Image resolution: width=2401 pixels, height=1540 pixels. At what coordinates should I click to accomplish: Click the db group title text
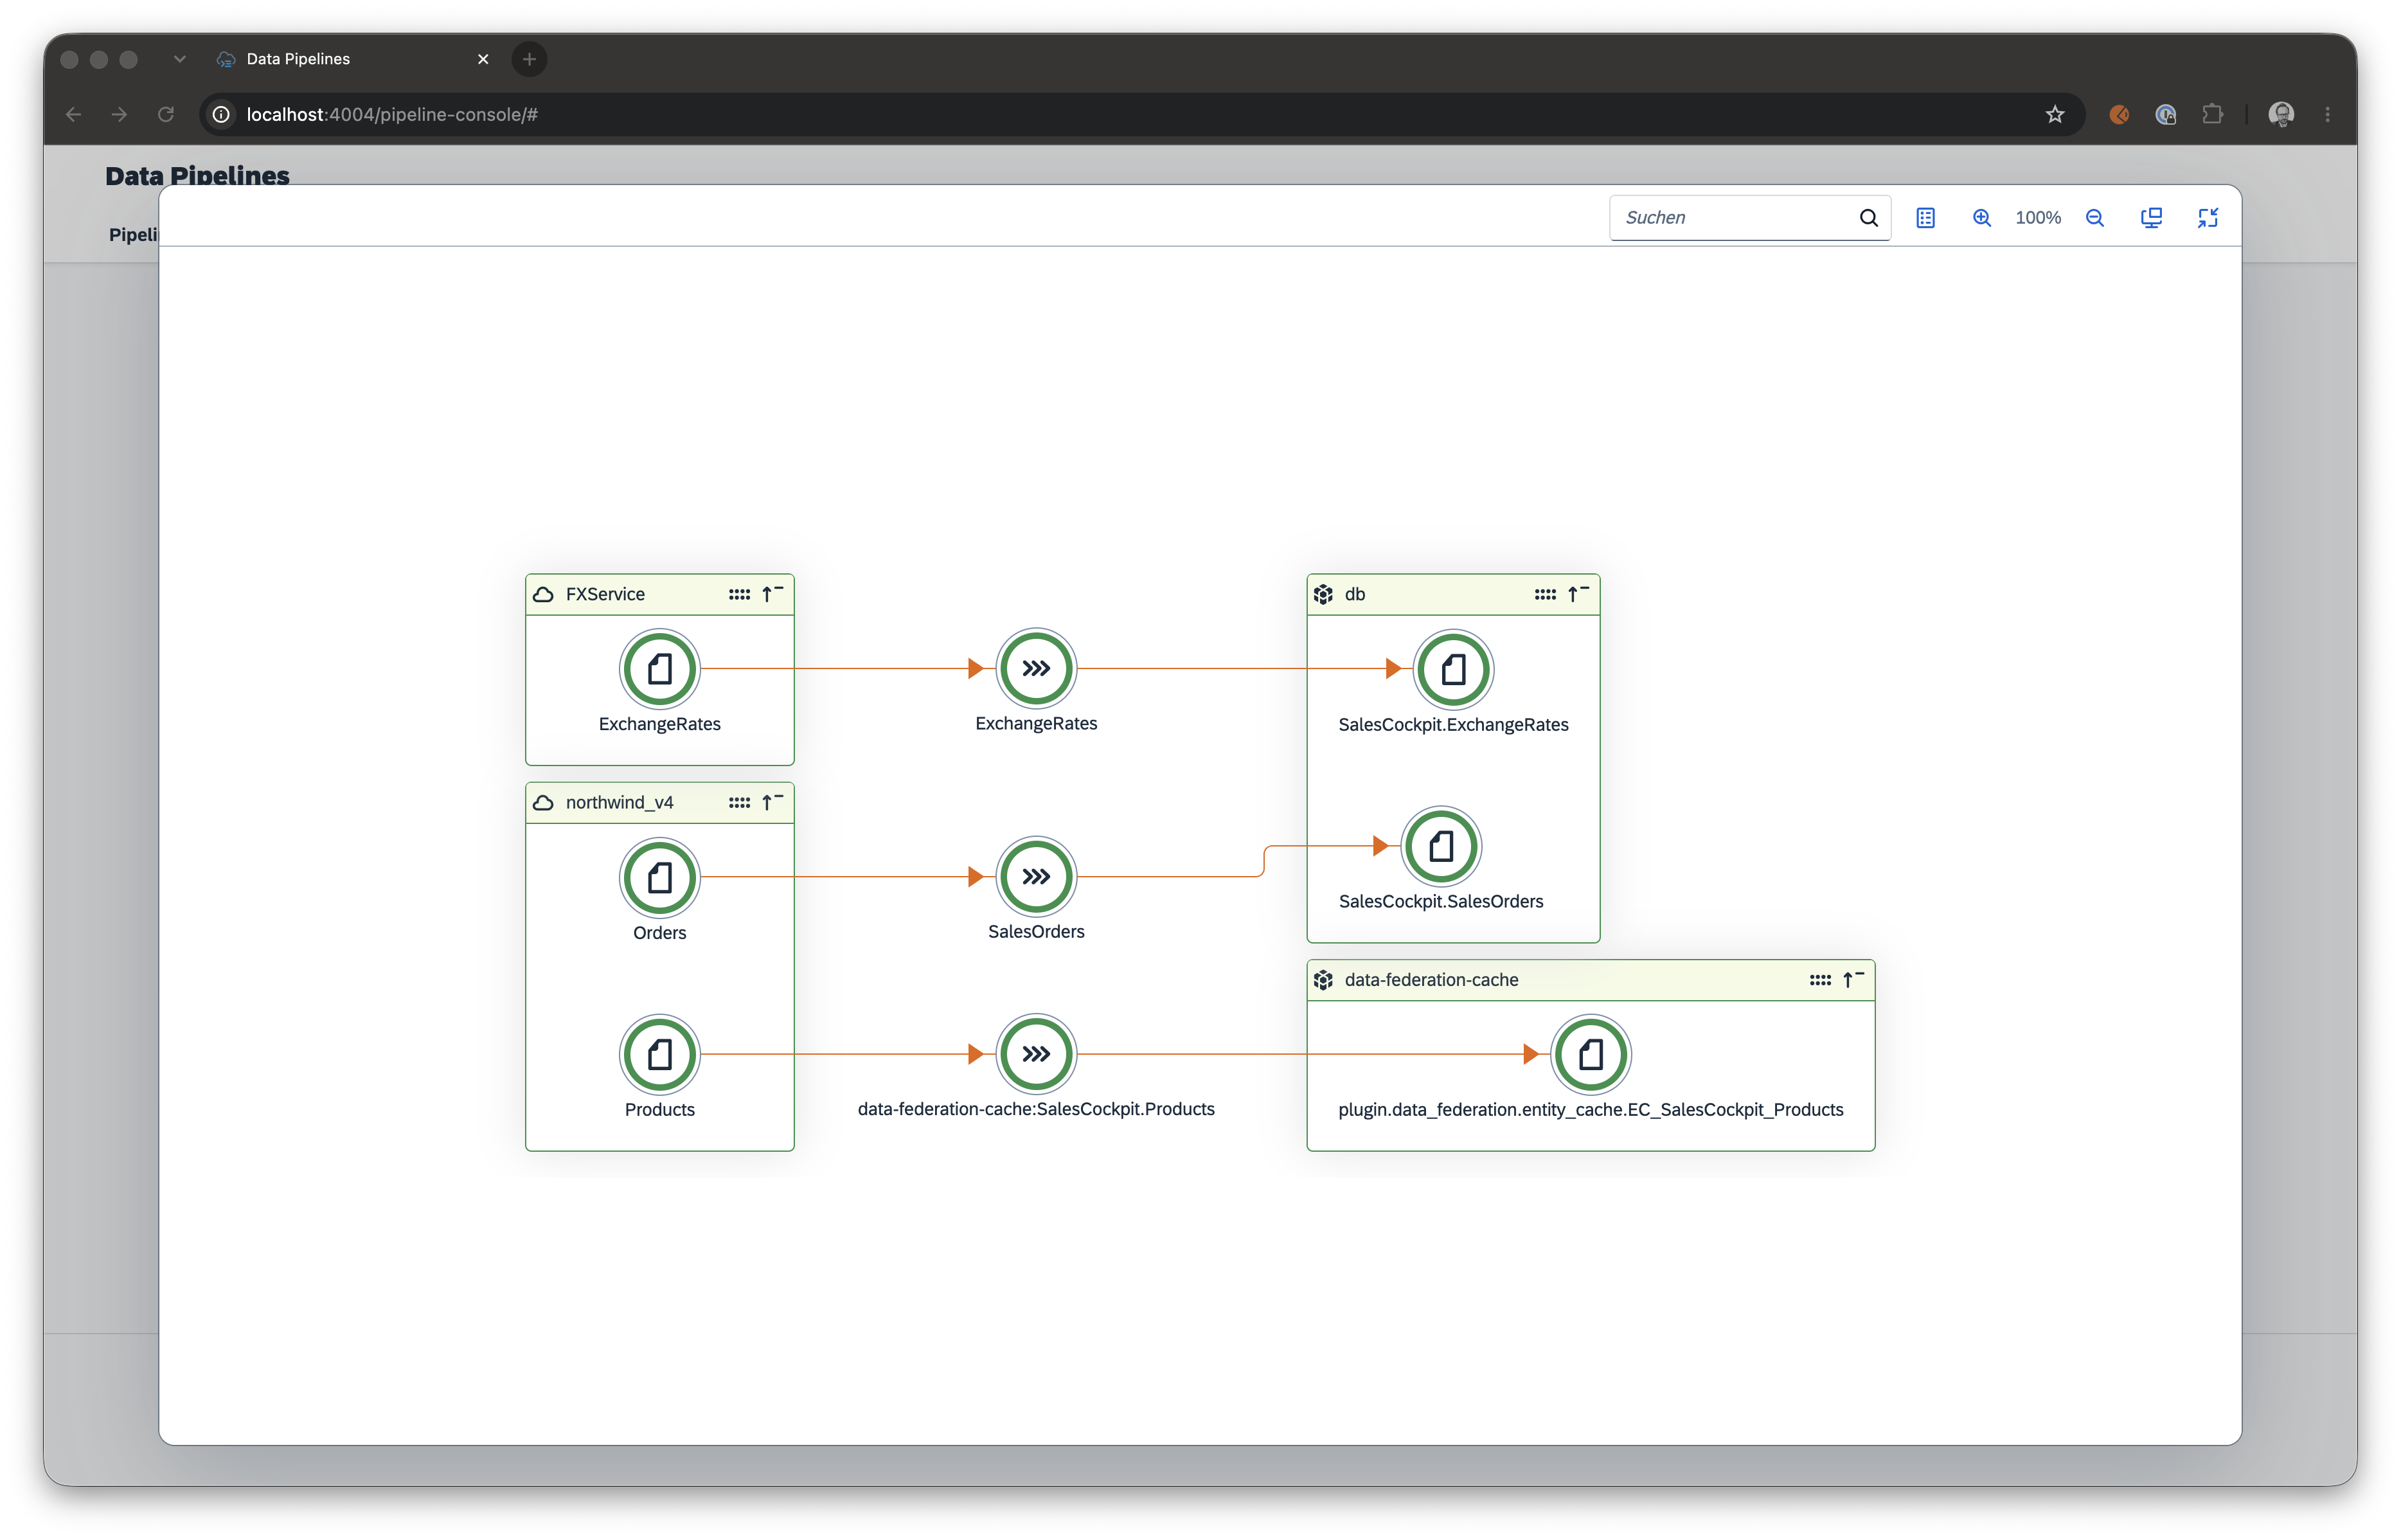1355,594
